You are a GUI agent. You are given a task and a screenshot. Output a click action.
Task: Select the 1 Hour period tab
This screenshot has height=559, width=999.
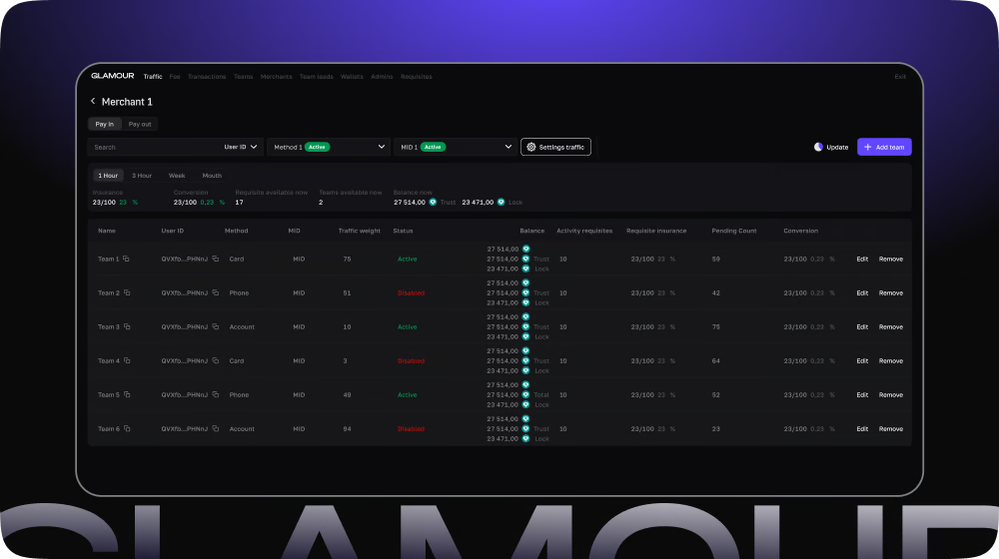pos(108,175)
